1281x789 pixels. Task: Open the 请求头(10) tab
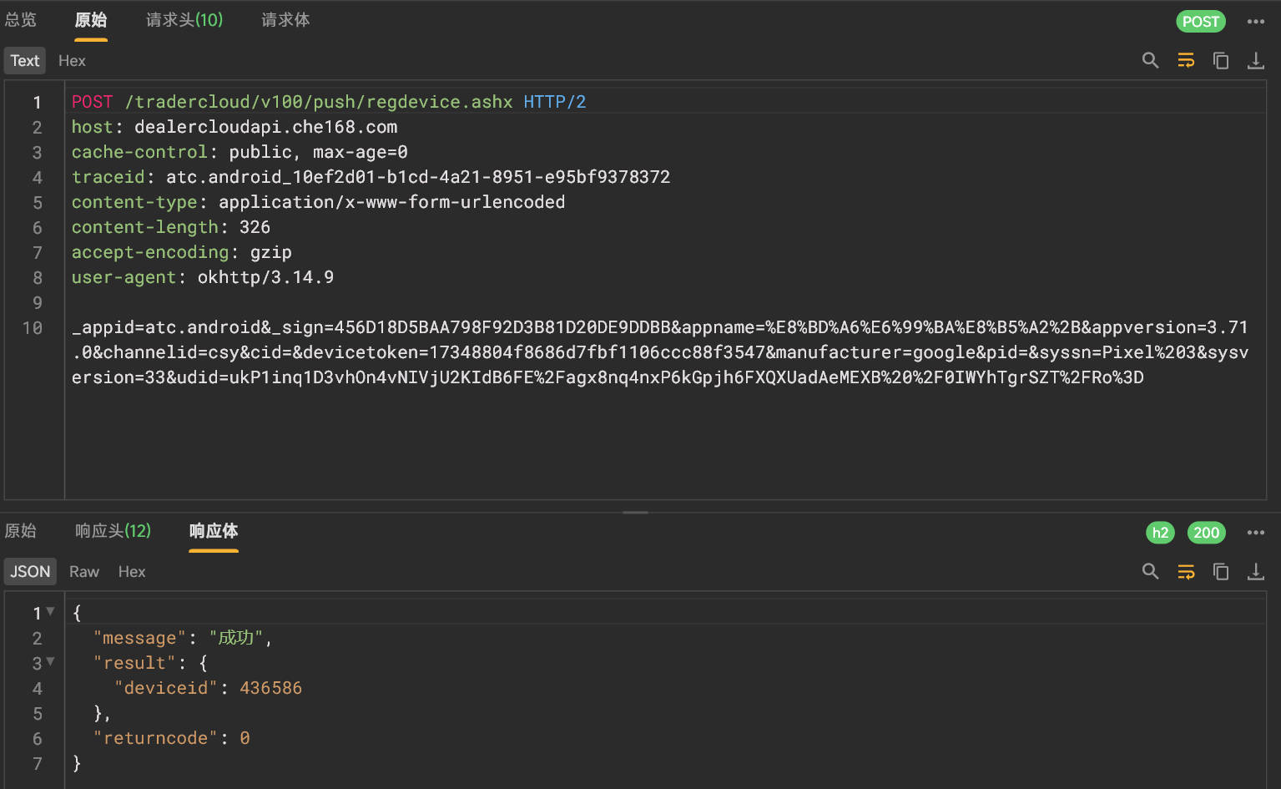tap(184, 20)
